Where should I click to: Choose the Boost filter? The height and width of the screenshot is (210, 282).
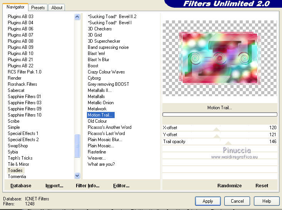pyautogui.click(x=93, y=66)
